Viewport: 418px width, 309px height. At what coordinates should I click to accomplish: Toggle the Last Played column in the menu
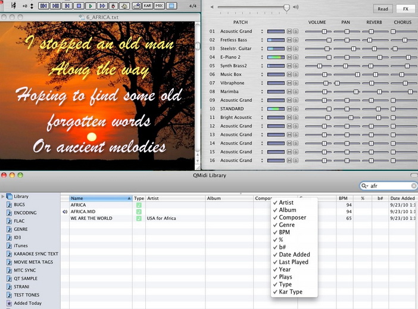(x=294, y=262)
